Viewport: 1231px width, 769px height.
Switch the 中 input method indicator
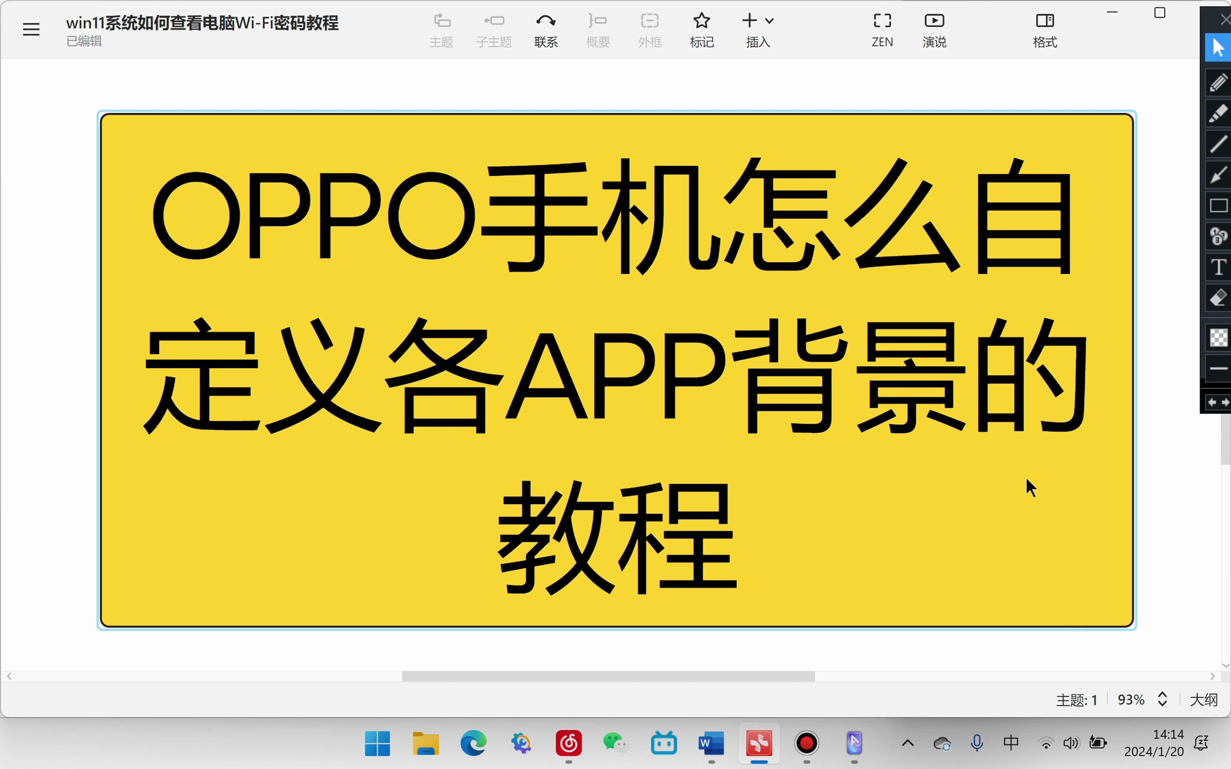click(1011, 743)
